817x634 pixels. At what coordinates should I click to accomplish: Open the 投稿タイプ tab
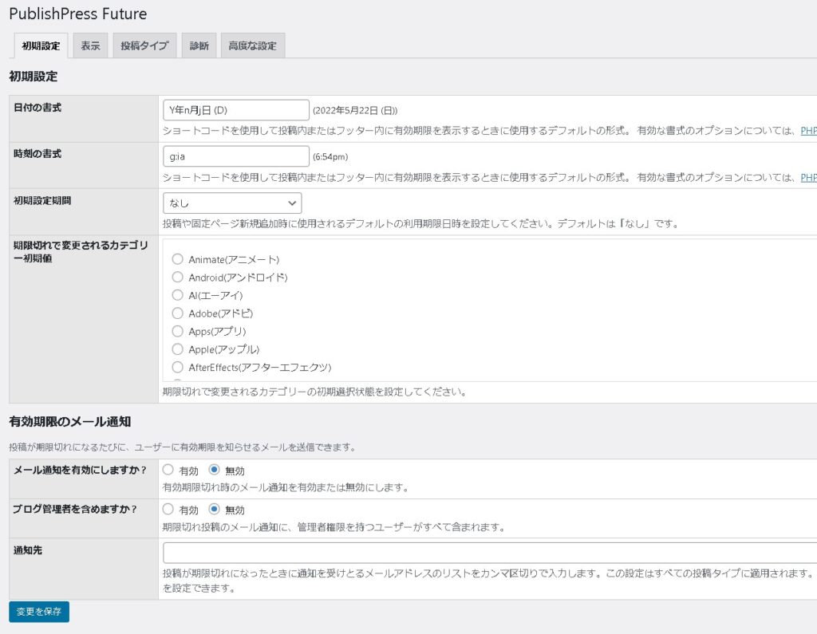(144, 46)
